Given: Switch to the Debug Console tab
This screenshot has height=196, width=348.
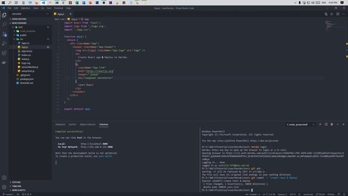Looking at the screenshot, I should click(88, 125).
